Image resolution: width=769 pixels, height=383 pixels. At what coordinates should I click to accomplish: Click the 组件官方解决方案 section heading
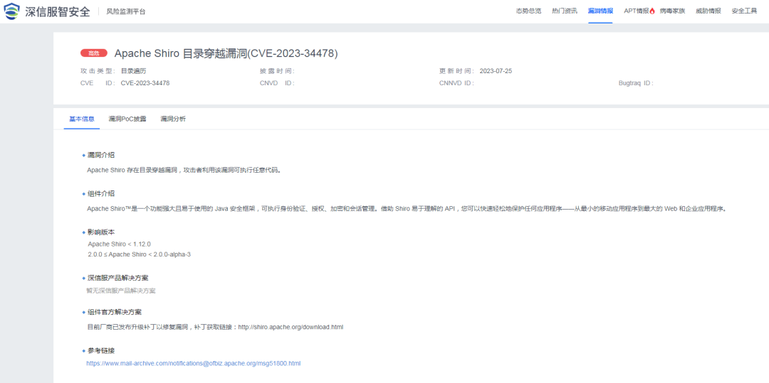(114, 311)
